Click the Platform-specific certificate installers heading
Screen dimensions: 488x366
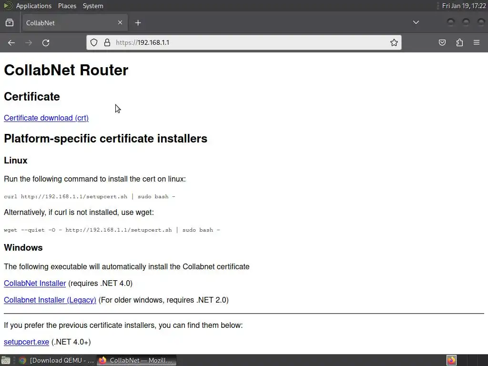[105, 139]
